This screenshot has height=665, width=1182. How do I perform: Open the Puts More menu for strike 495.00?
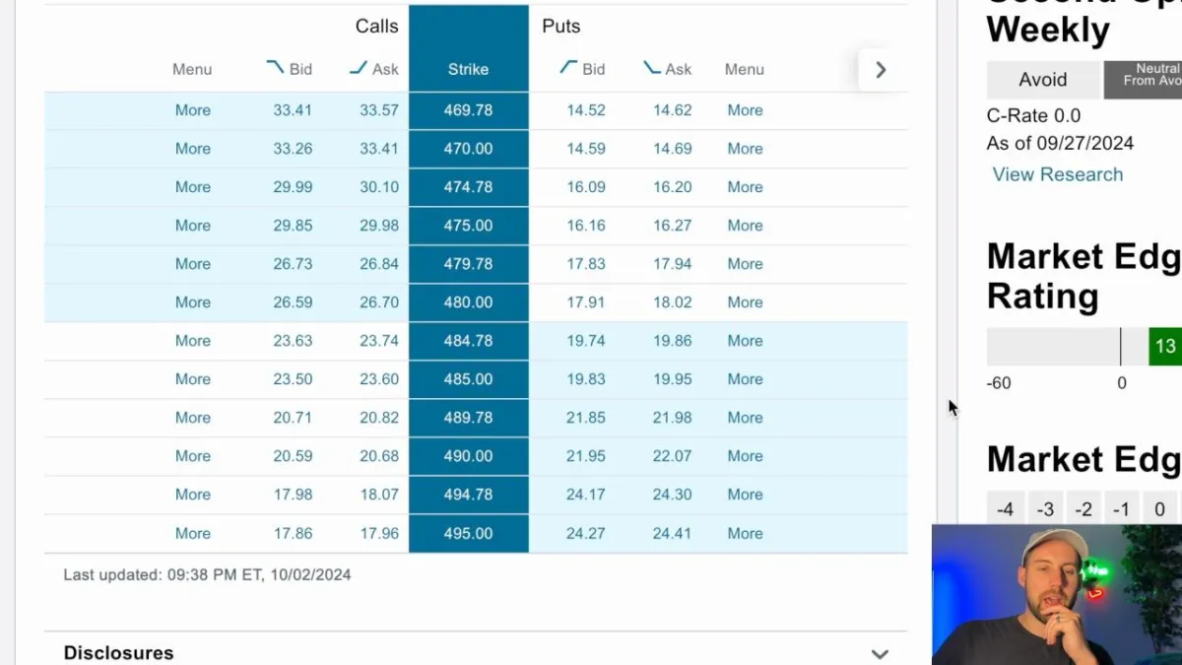pyautogui.click(x=745, y=533)
